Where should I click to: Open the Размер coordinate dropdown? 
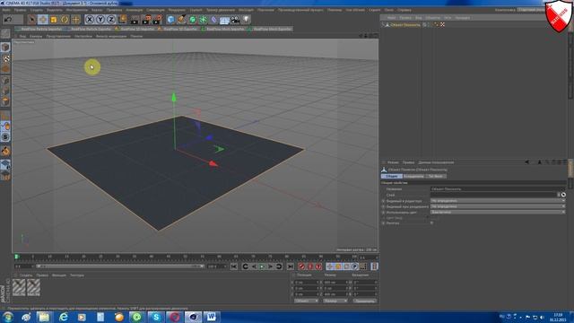click(x=335, y=301)
